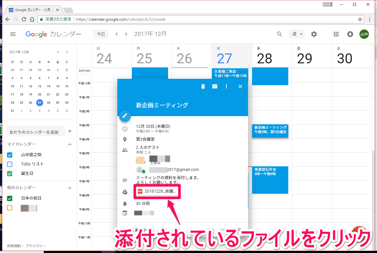Click the calendar search magnifier icon
377x253 pixels.
point(280,34)
